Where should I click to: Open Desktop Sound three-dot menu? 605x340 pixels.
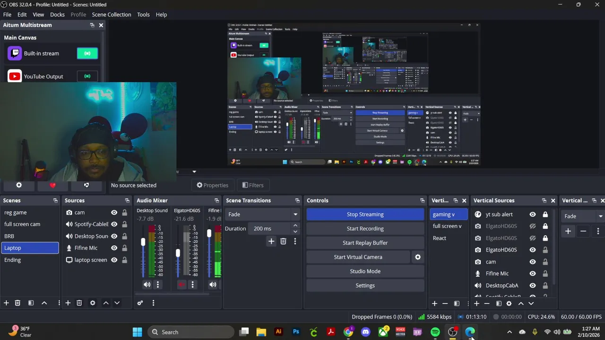[x=158, y=284]
